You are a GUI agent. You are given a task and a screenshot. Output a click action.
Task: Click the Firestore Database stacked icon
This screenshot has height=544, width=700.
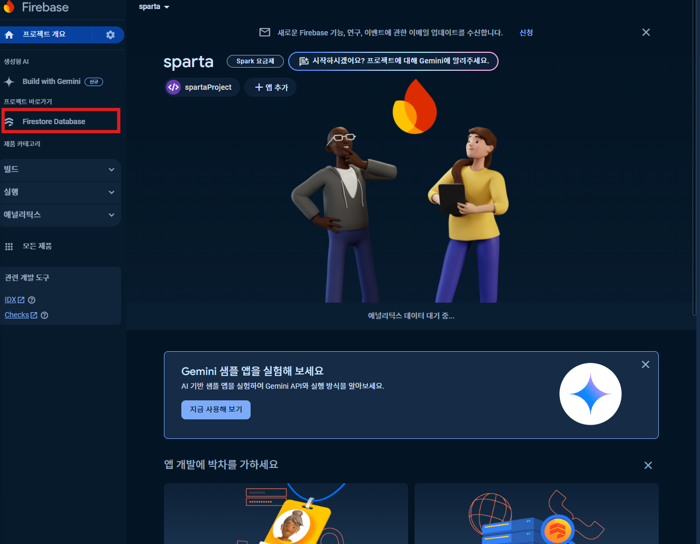tap(9, 121)
